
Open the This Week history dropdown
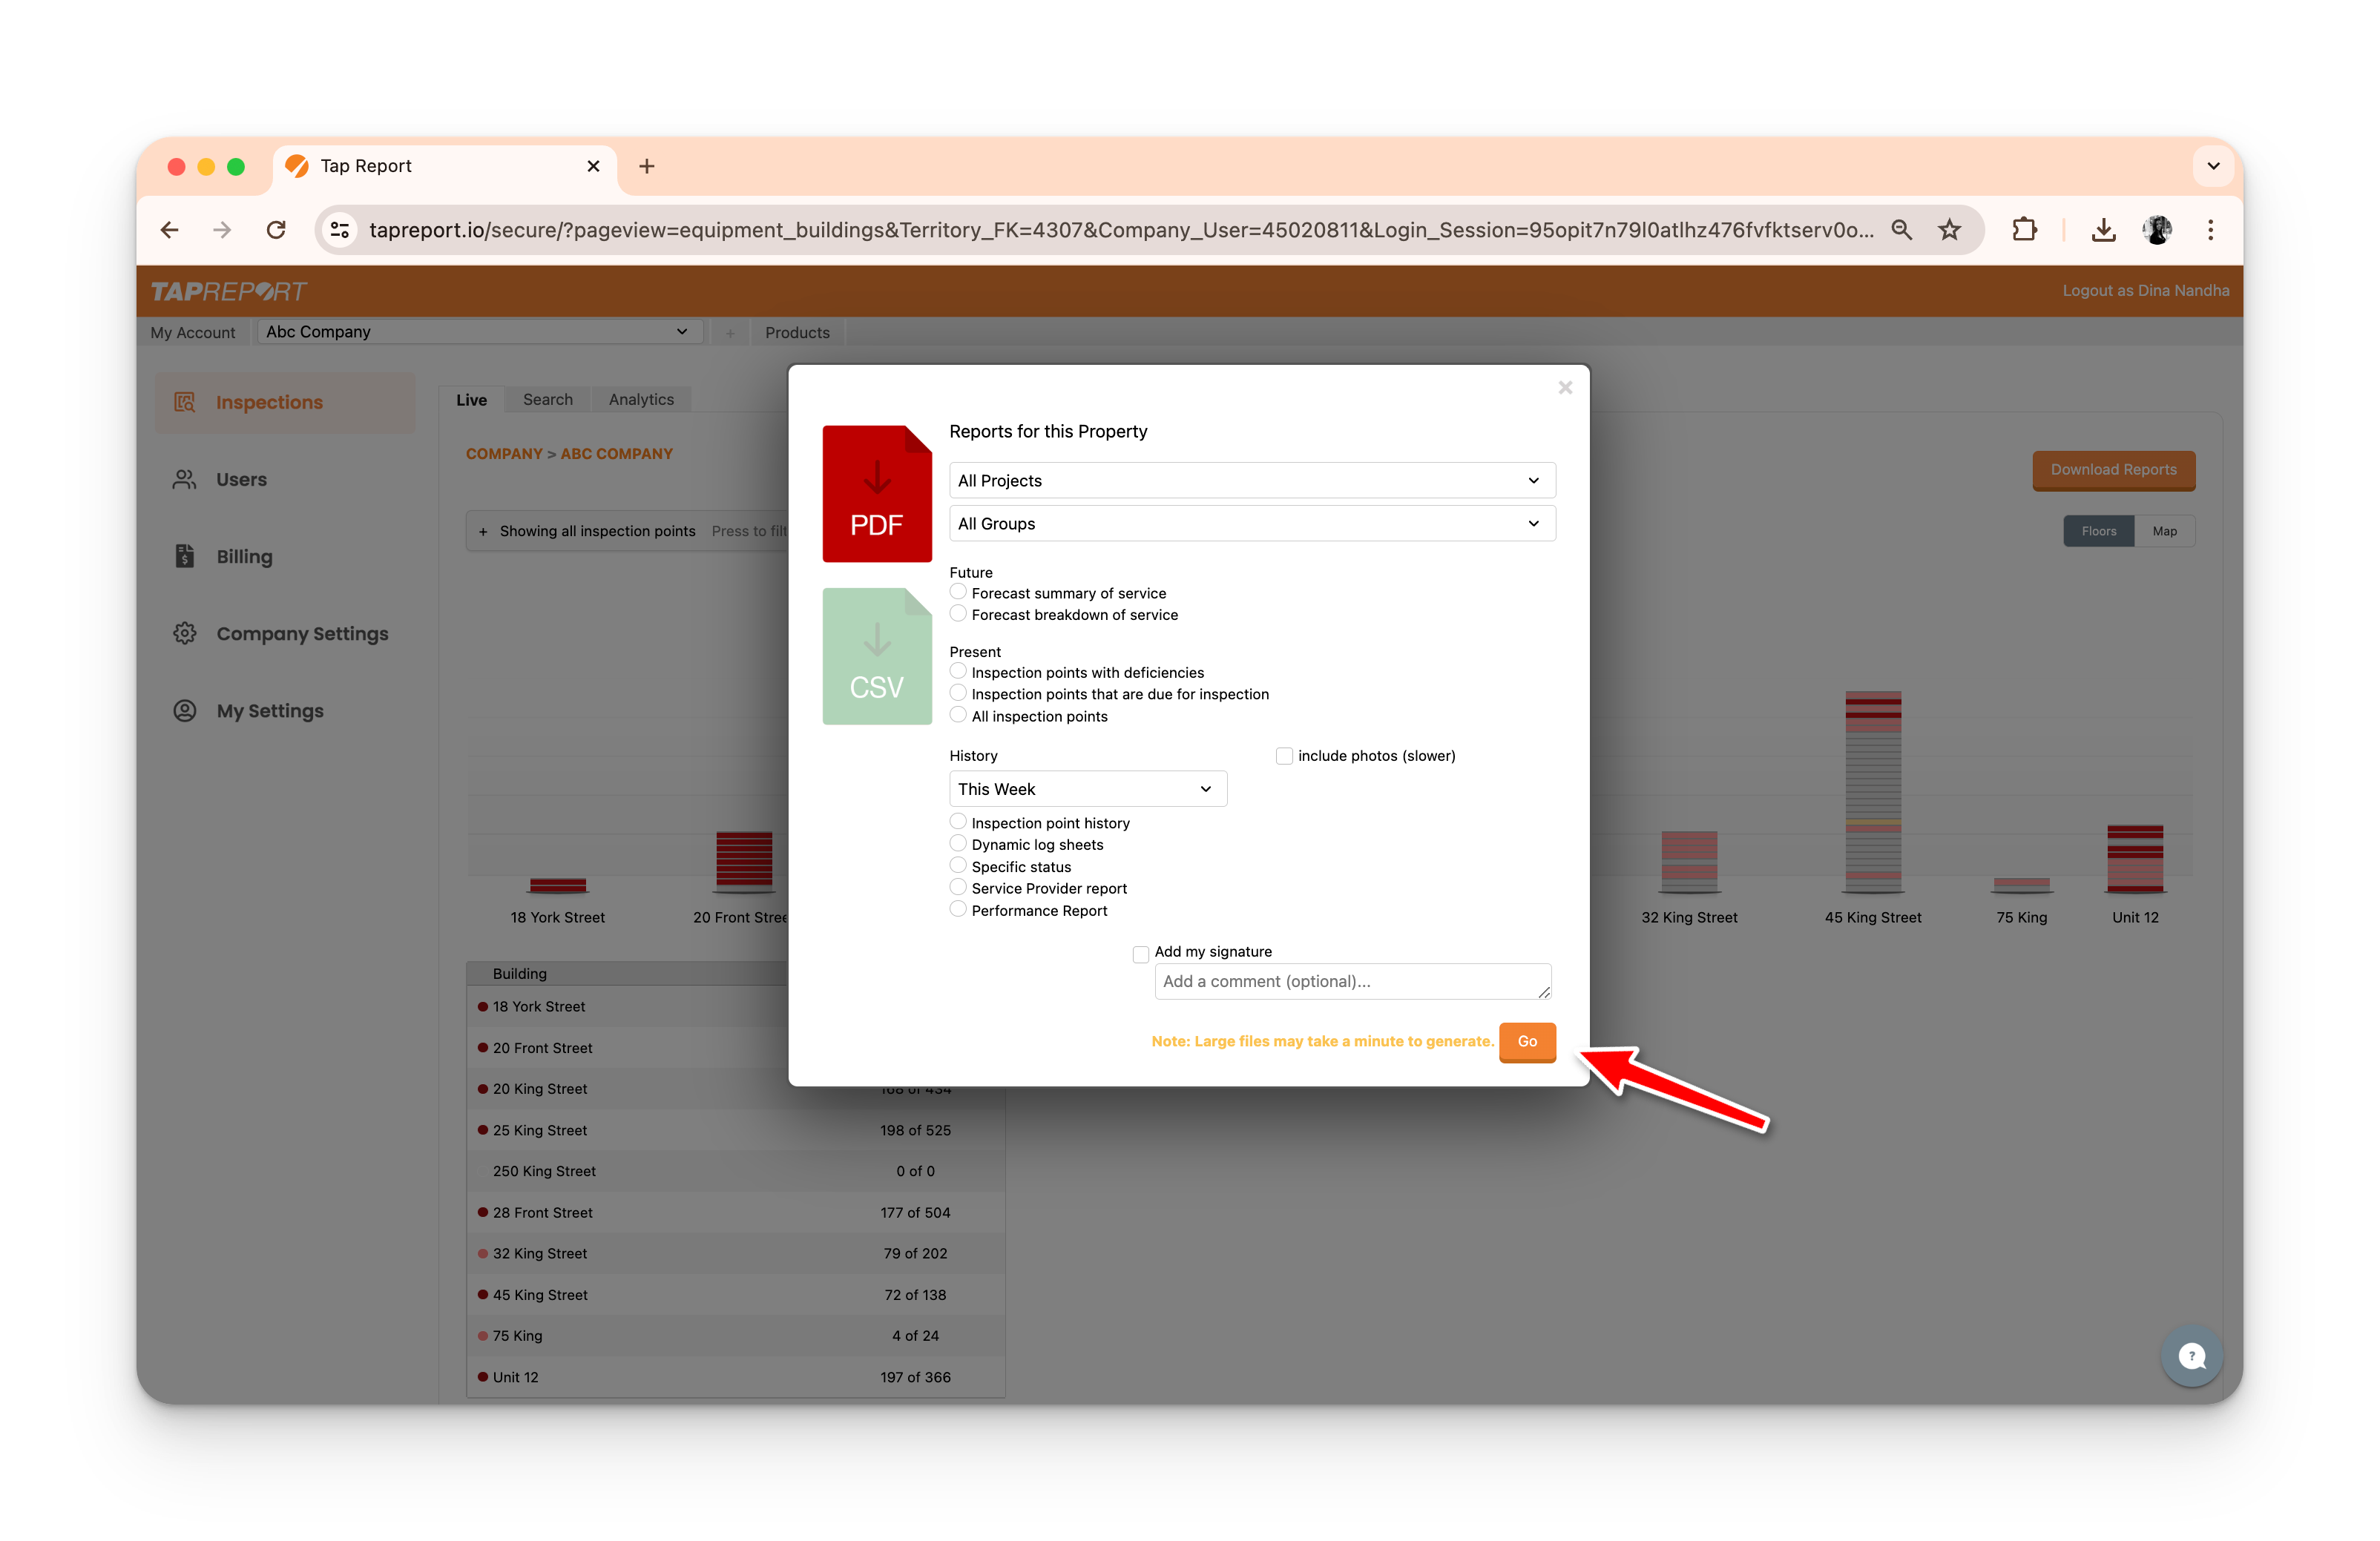coord(1087,790)
